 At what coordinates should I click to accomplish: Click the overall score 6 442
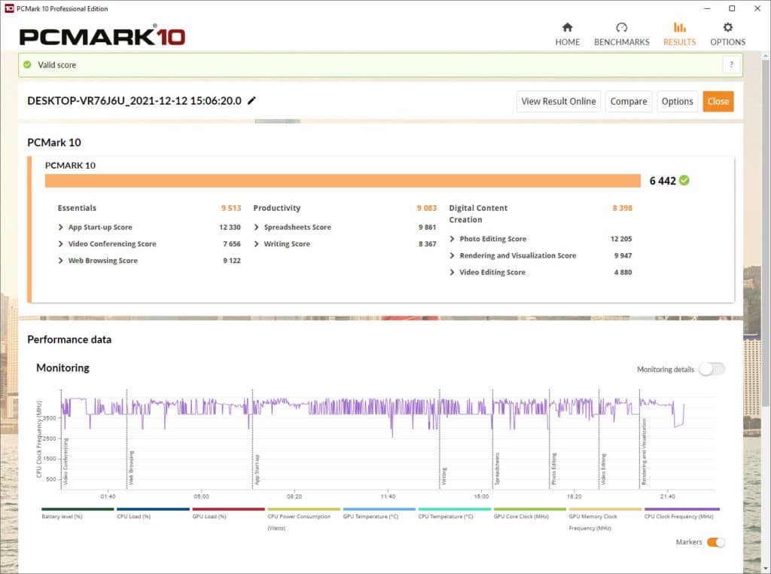pyautogui.click(x=663, y=181)
